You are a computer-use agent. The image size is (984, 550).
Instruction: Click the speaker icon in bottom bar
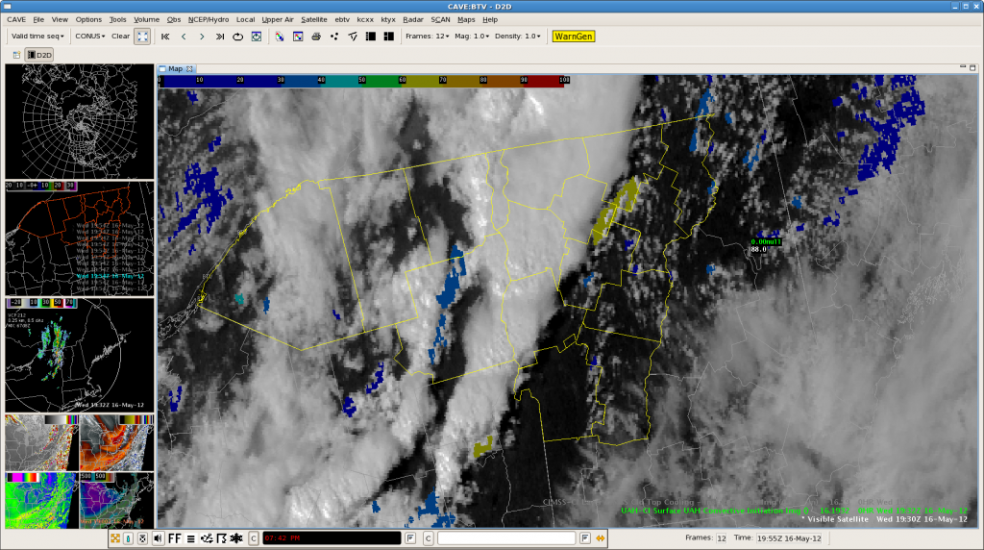coord(158,537)
